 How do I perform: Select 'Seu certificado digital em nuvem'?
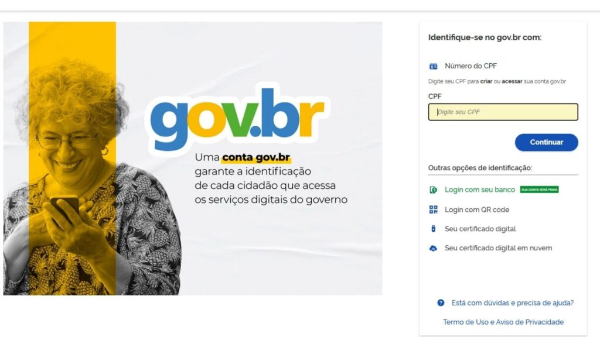tap(498, 248)
